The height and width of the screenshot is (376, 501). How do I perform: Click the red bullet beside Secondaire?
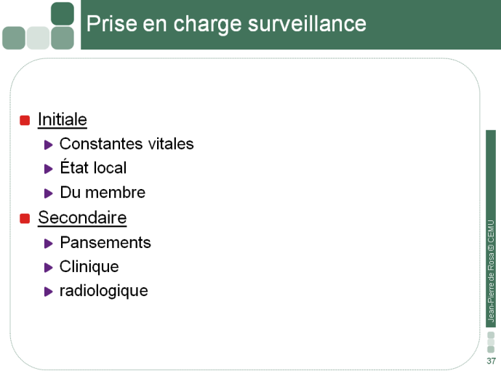[x=25, y=218]
